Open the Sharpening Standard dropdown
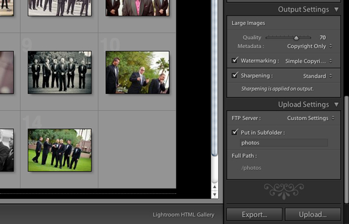Screen dimensions: 349x224 click(318, 76)
